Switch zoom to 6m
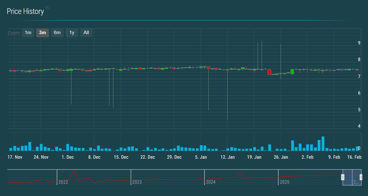368x196 pixels. pos(57,33)
